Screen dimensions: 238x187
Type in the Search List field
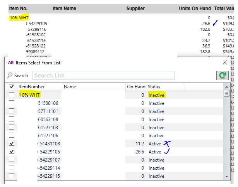[x=103, y=76]
